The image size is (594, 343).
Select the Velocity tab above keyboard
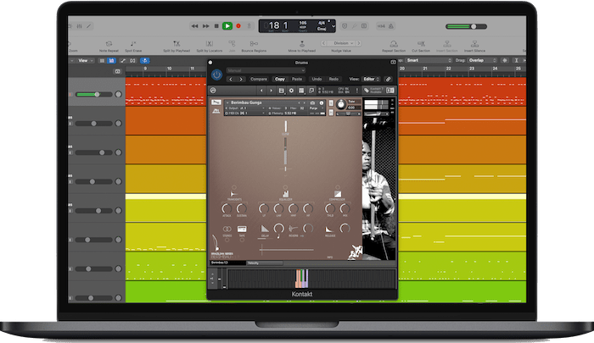coord(253,263)
